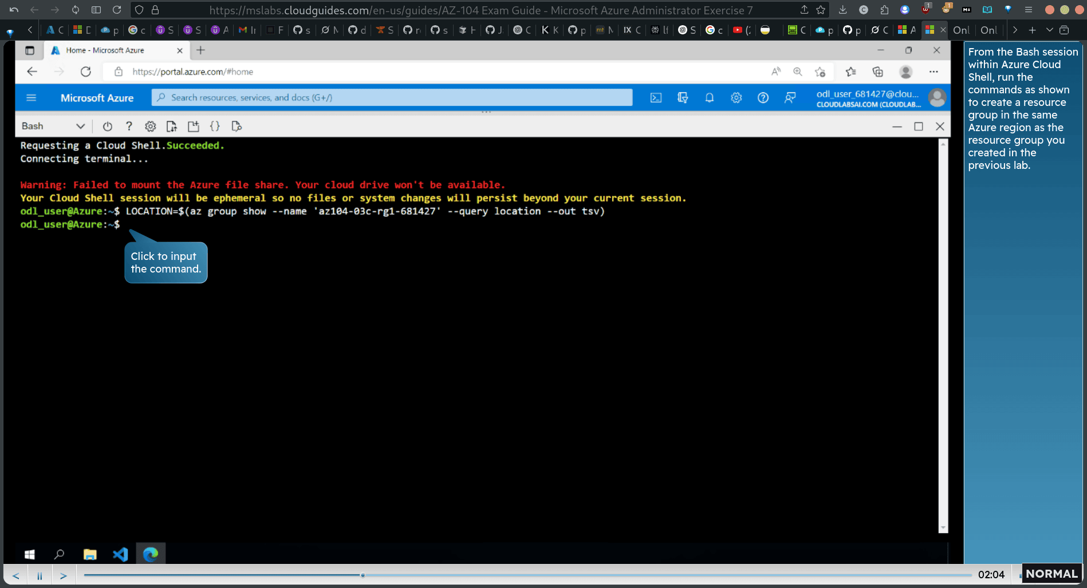Open Windows taskbar search

coord(59,554)
